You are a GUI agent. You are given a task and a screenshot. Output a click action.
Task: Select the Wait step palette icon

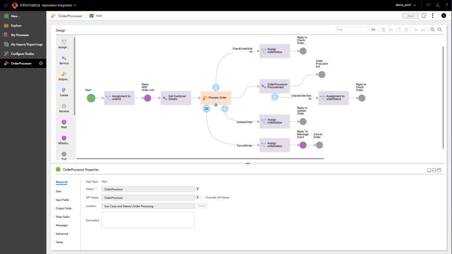[64, 122]
